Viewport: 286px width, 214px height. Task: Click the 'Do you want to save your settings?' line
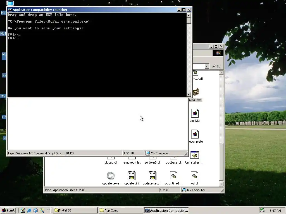(46, 28)
